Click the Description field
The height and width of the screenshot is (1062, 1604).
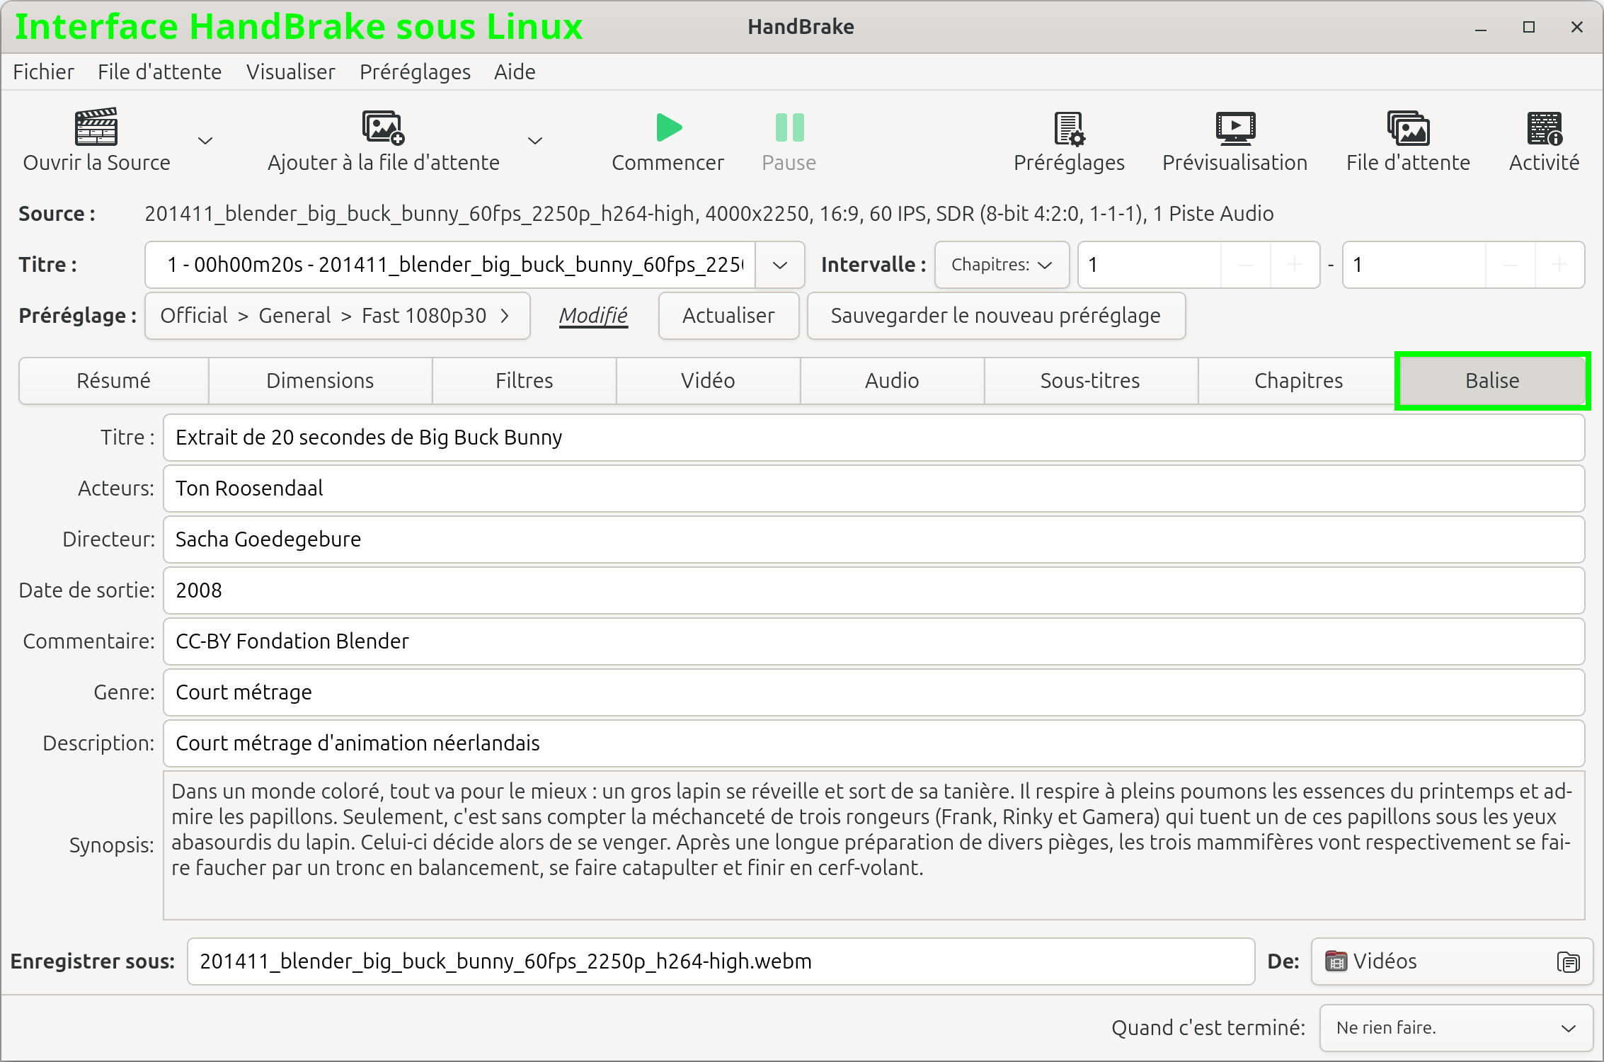(x=873, y=743)
